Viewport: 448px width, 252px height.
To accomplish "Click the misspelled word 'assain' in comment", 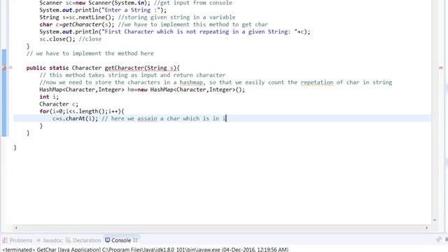I will [147, 118].
